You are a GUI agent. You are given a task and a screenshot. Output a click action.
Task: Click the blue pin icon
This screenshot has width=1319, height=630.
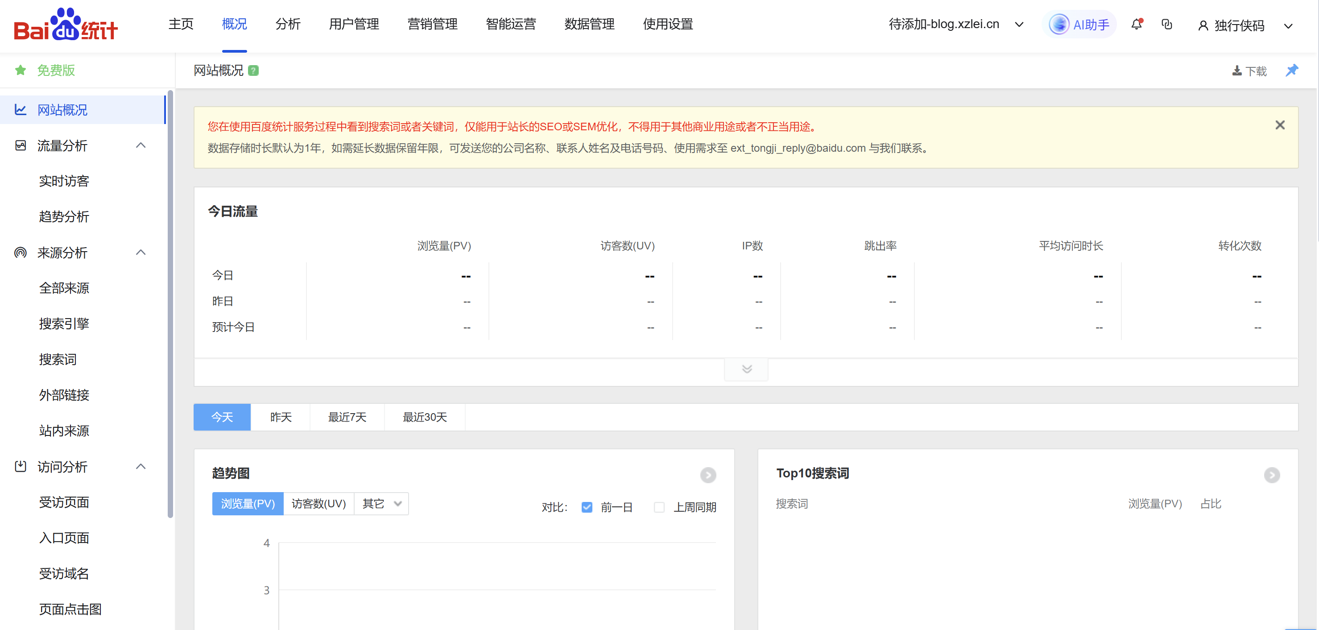click(1291, 70)
